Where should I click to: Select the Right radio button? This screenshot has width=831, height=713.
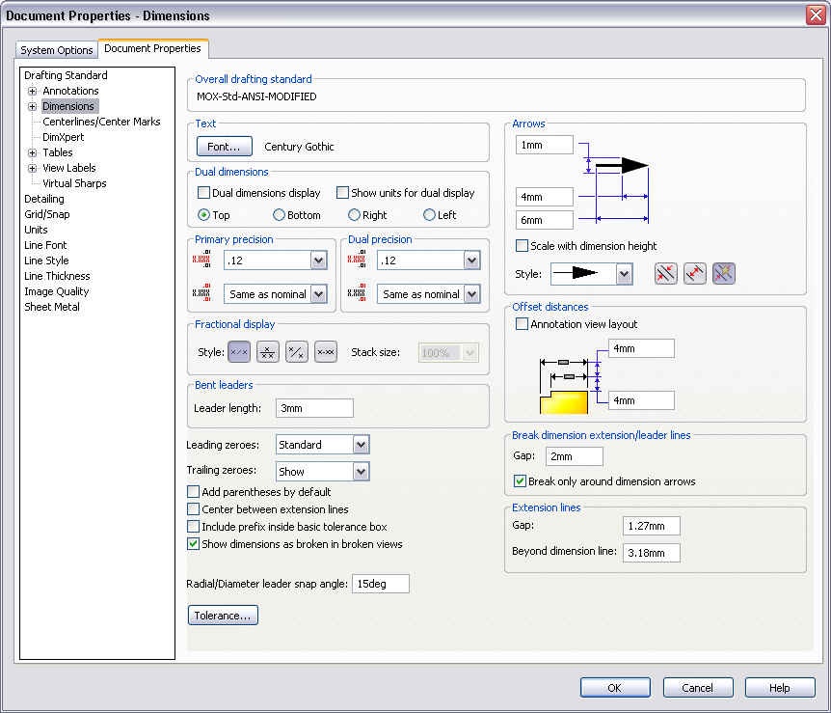pyautogui.click(x=354, y=215)
